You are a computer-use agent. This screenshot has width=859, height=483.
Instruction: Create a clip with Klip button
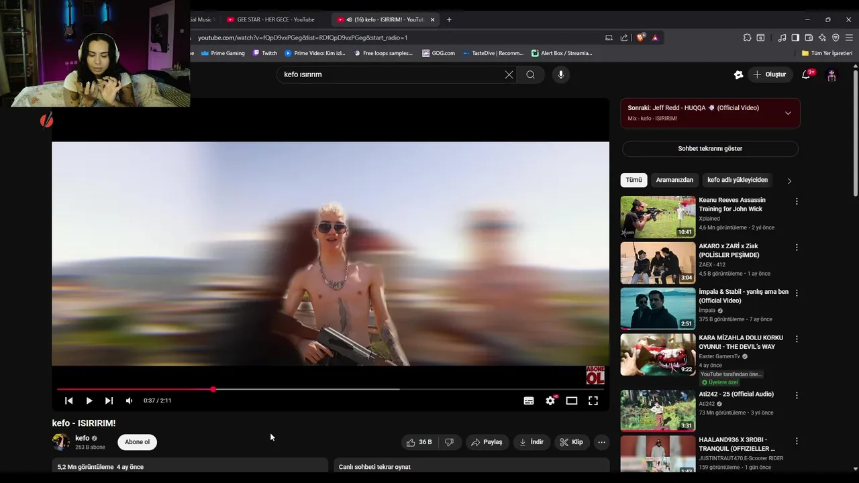tap(571, 442)
